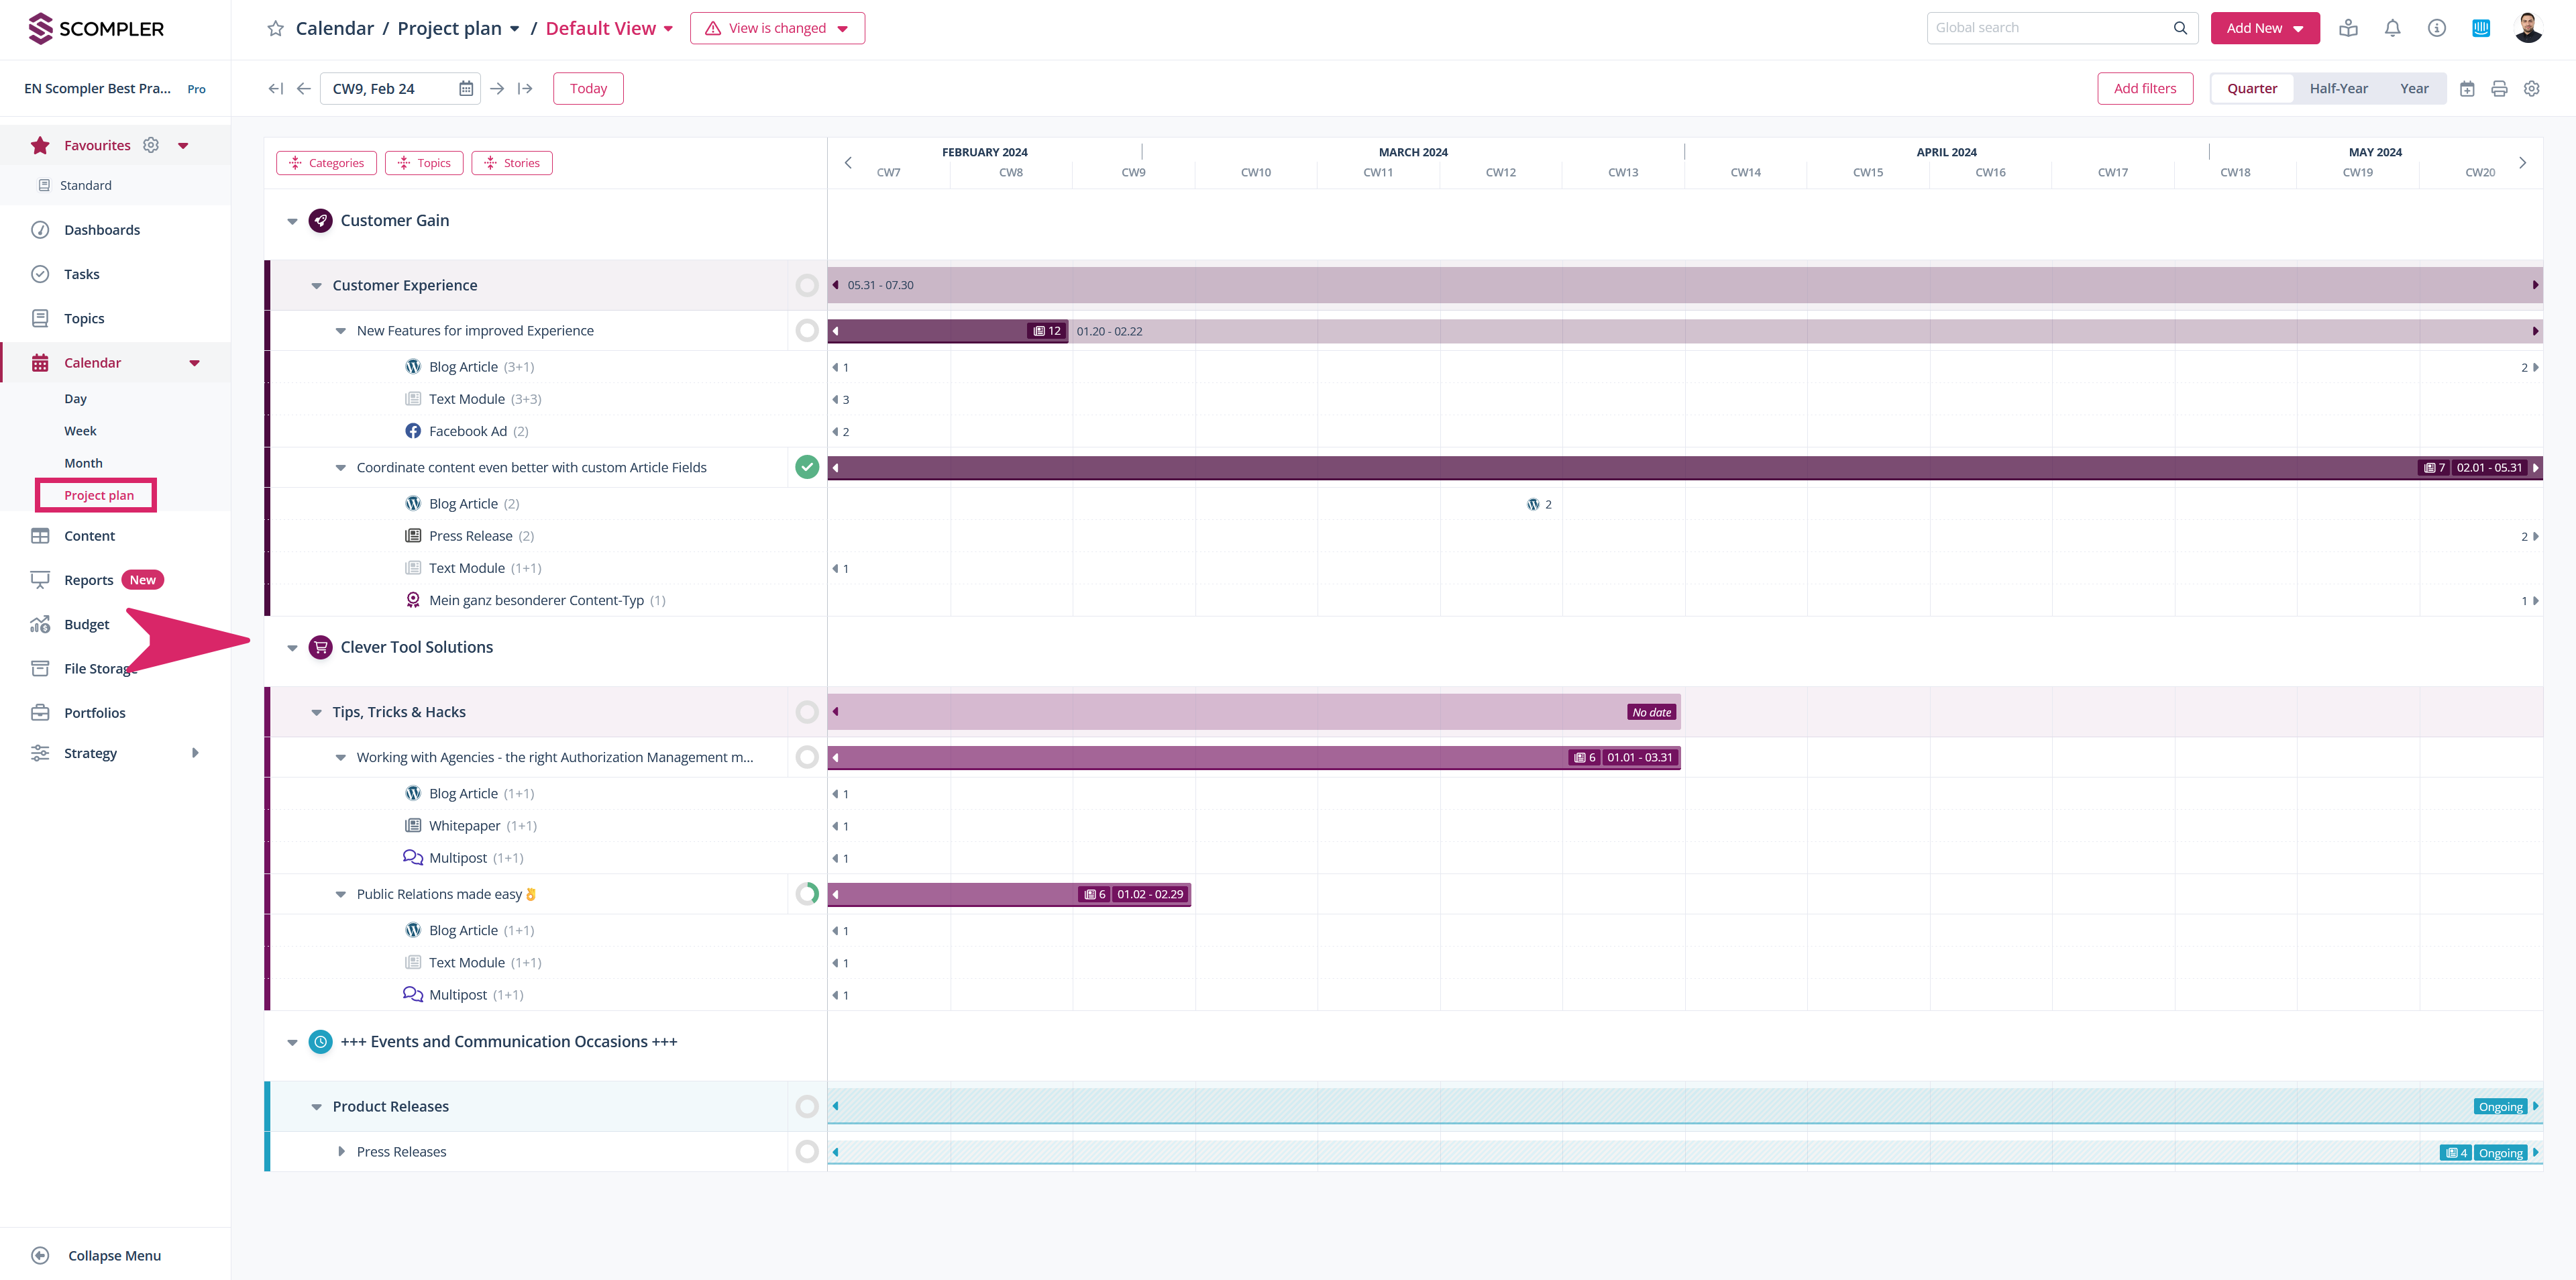Click the notifications bell icon

[2392, 28]
